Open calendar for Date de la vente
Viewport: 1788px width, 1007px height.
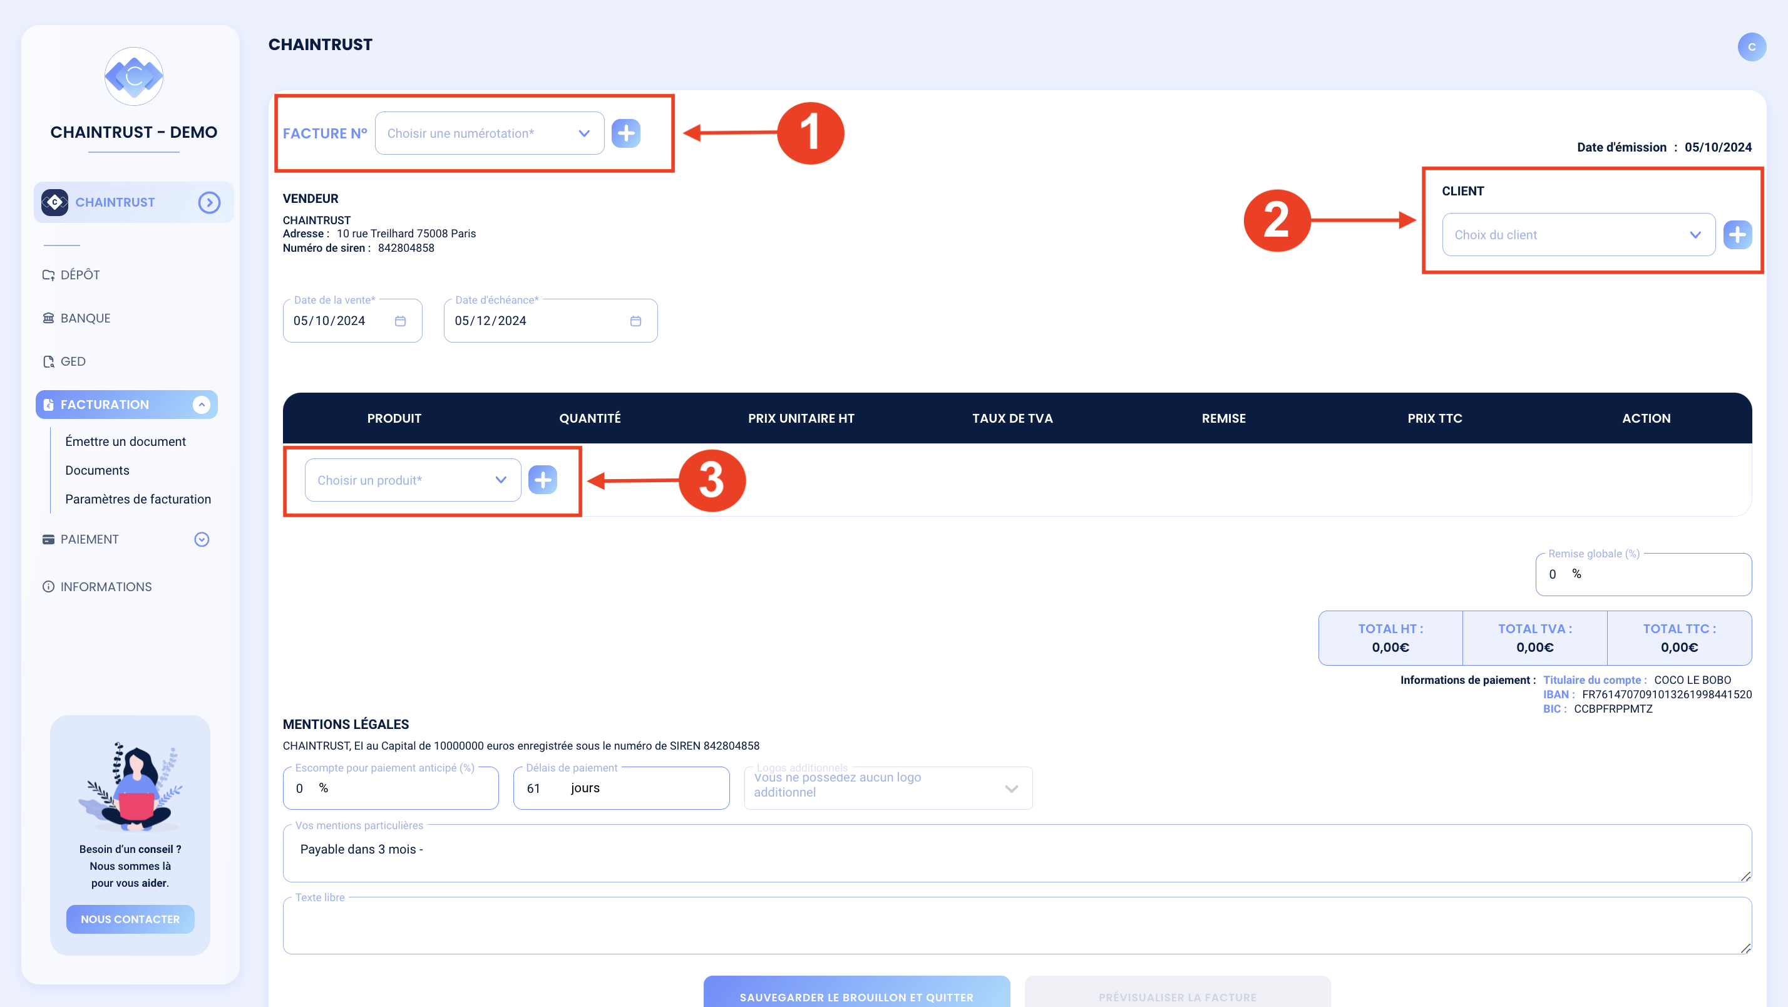tap(401, 321)
